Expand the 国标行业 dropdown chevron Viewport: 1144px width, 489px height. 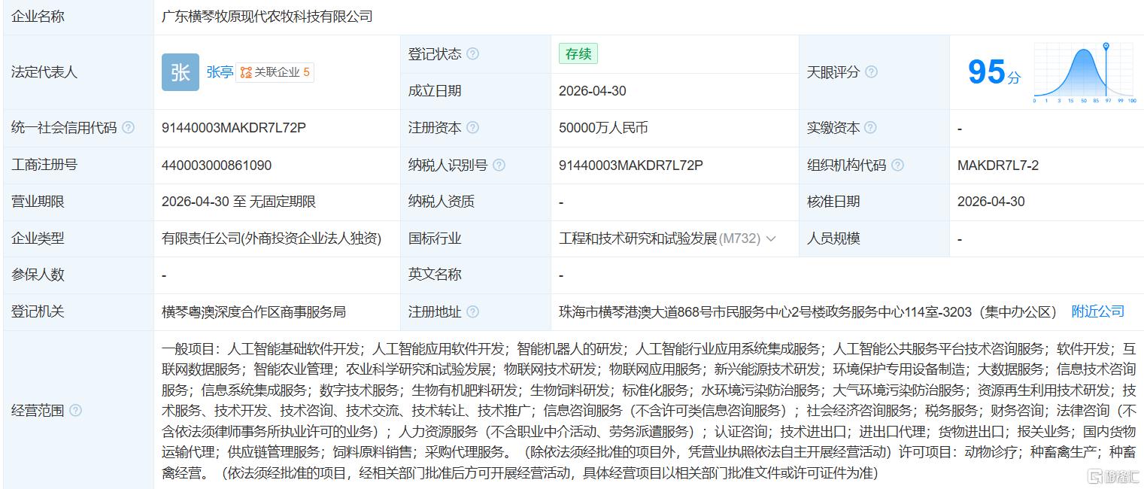point(769,238)
